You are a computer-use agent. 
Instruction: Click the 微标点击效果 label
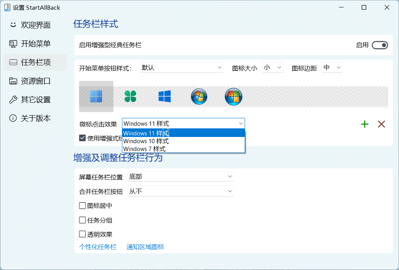(98, 124)
